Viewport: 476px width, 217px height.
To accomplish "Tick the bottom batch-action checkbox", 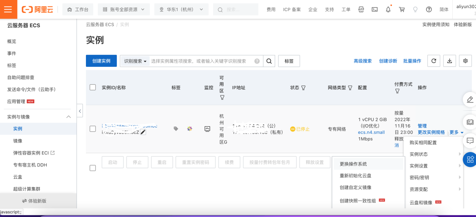I will click(93, 168).
